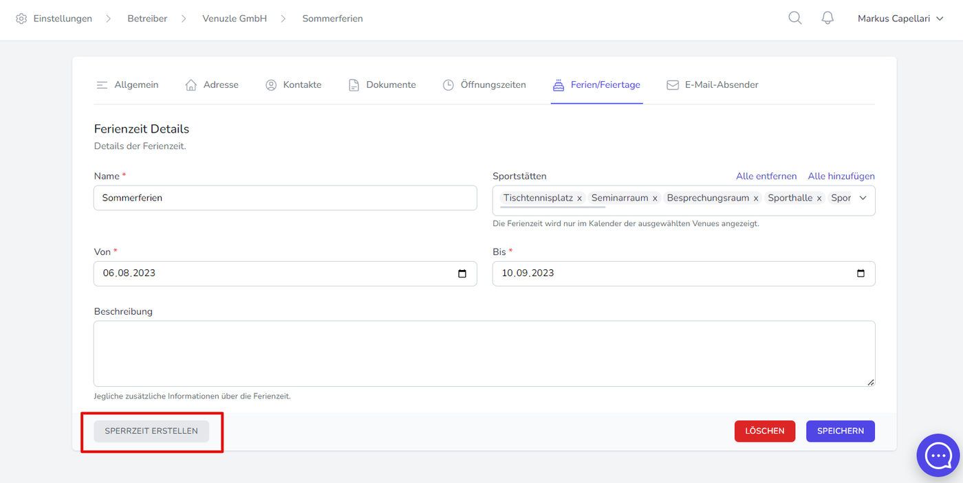Focus the Beschreibung text area
Image resolution: width=963 pixels, height=483 pixels.
coord(484,353)
